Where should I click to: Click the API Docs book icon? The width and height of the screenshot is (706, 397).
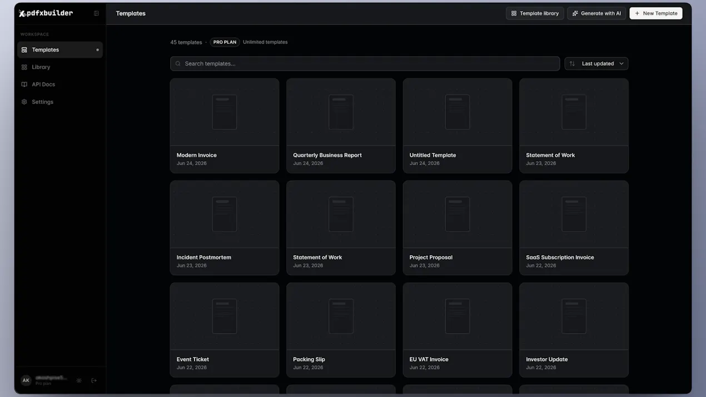tap(24, 85)
